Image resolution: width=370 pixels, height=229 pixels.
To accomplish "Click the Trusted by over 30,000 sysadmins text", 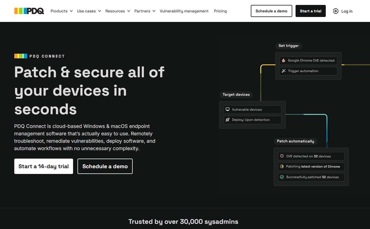I will point(183,222).
